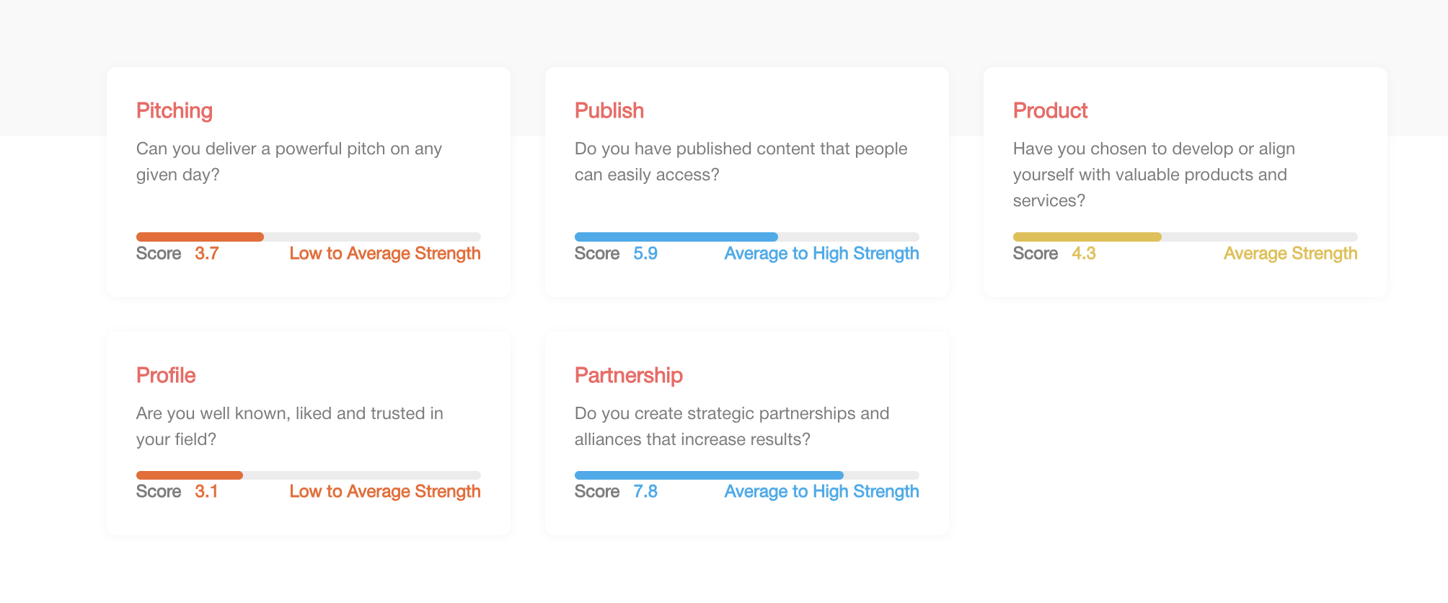This screenshot has height=603, width=1448.
Task: Click the Profile description about being trusted
Action: [289, 426]
